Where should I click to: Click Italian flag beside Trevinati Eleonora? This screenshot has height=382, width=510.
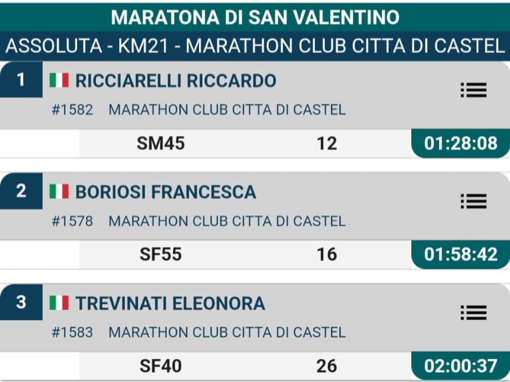click(x=59, y=303)
